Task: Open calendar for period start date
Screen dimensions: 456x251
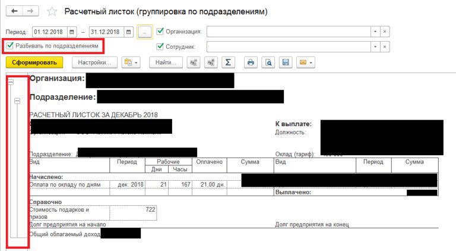Action: [x=72, y=32]
